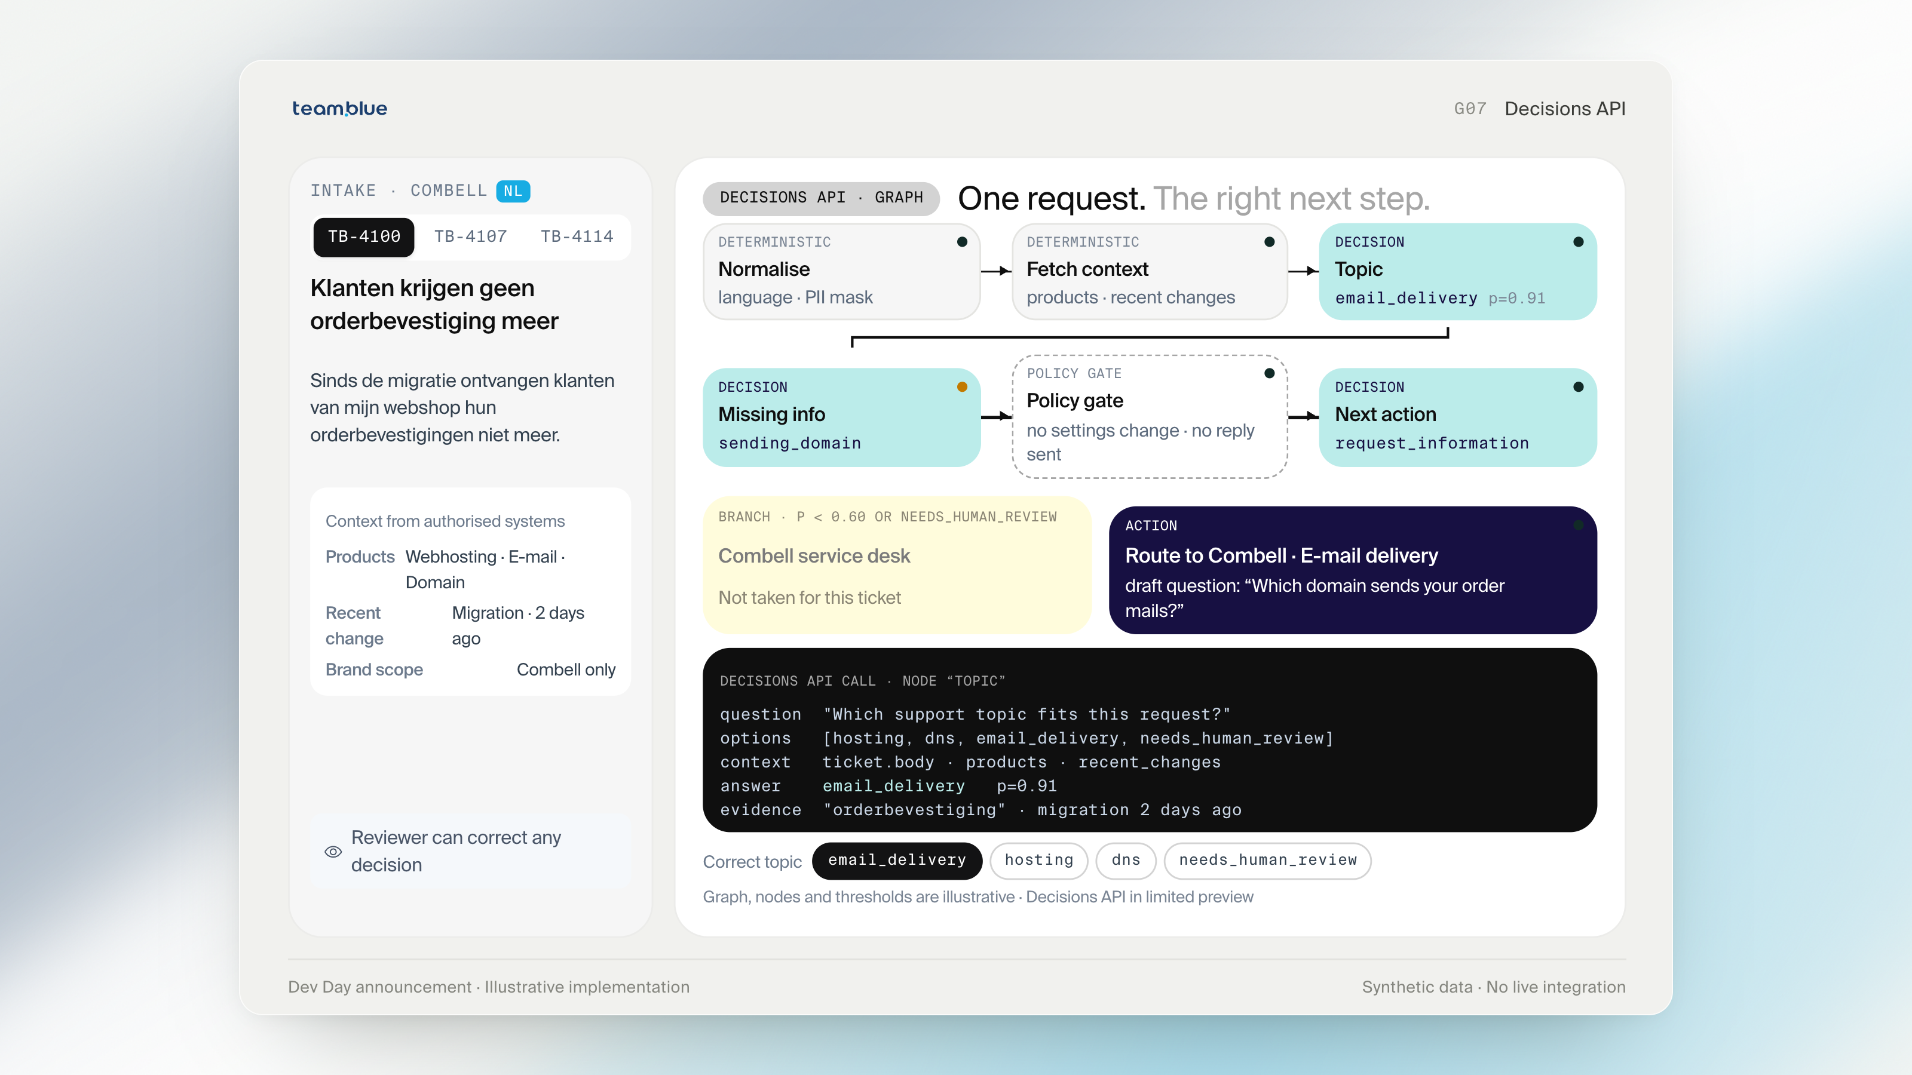Click the Brand scope value Combell only
The image size is (1912, 1075).
coord(566,669)
